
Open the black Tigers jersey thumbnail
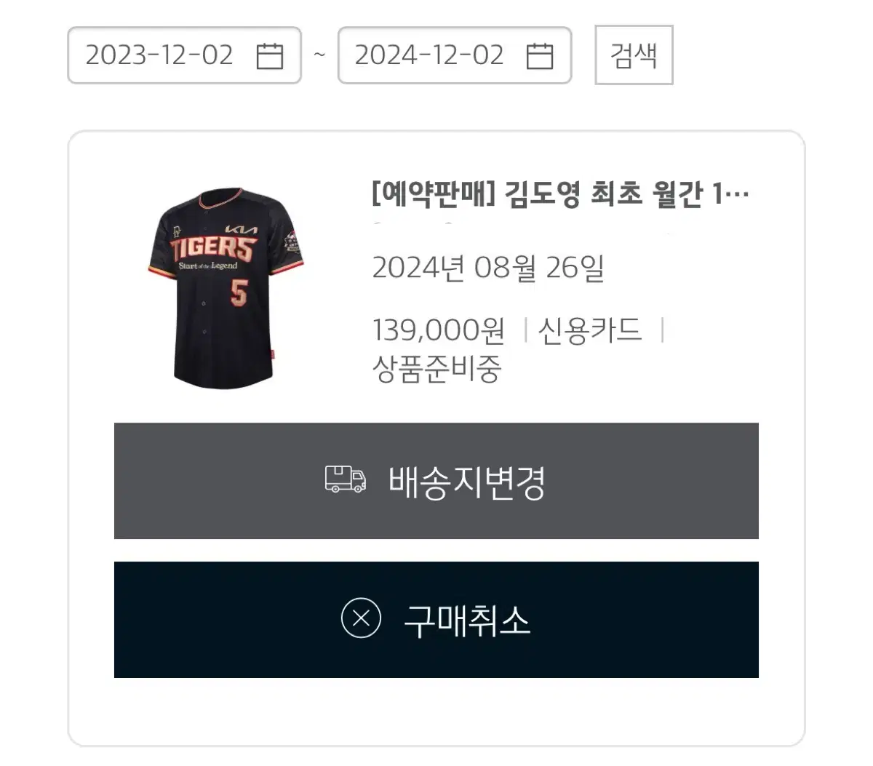(x=225, y=288)
